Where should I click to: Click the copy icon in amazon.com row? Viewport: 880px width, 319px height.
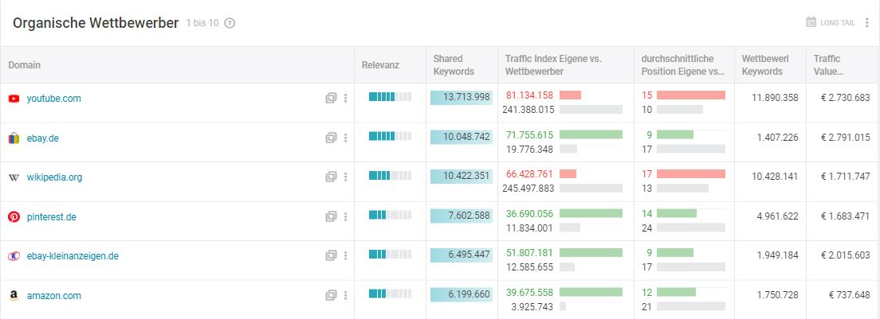click(x=331, y=295)
